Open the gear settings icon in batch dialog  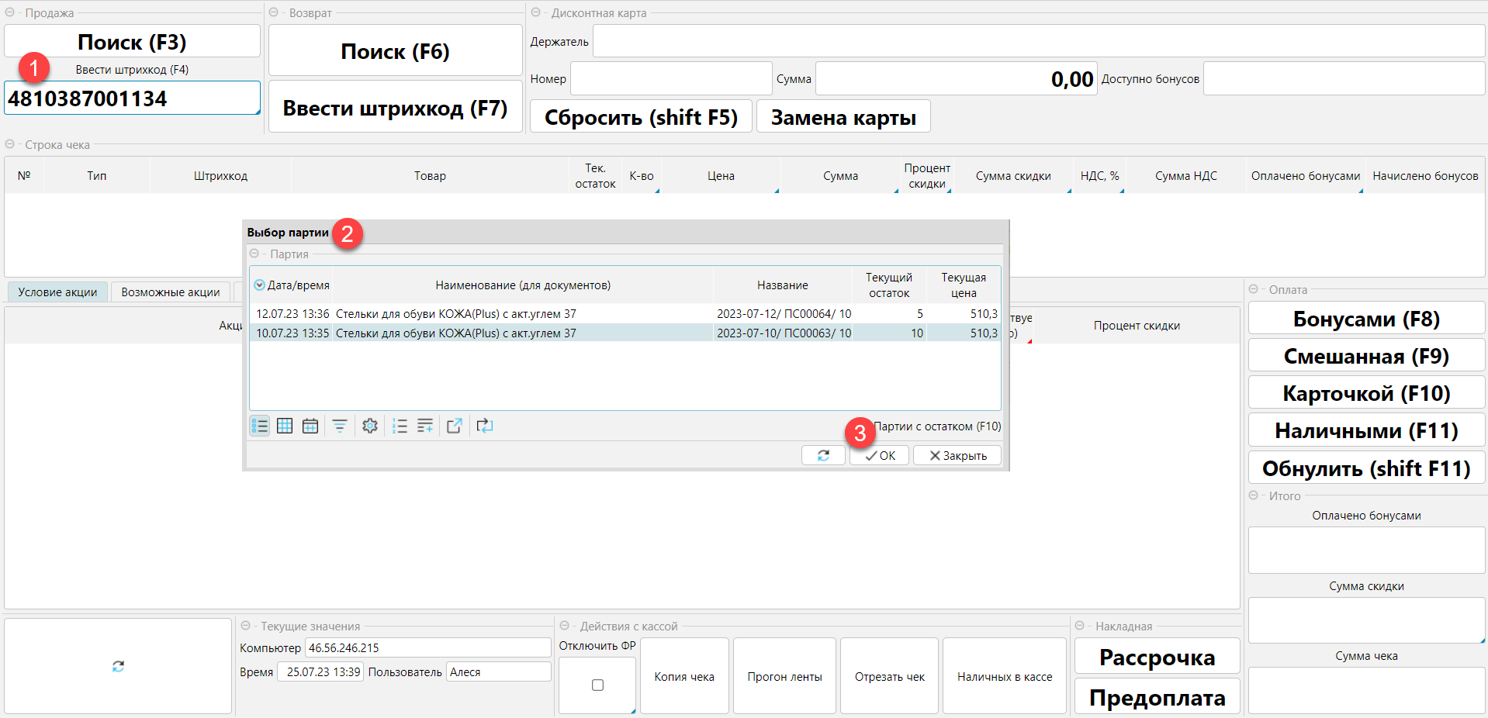(370, 426)
